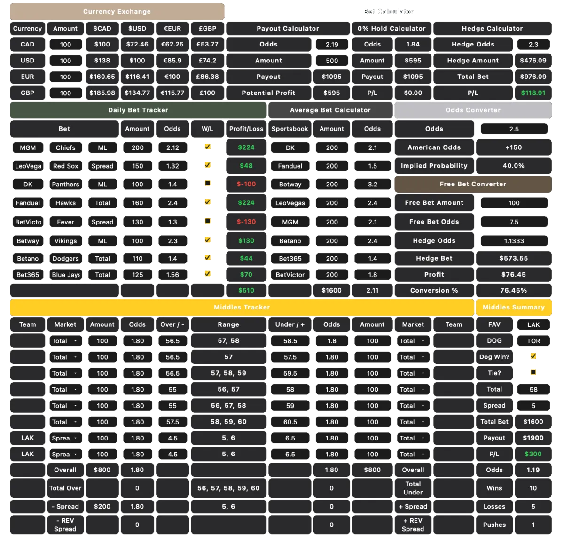Click the CAD amount input cell

coord(65,45)
